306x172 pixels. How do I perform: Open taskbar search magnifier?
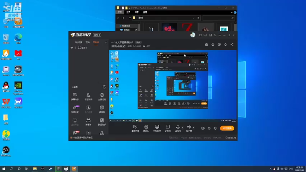click(x=11, y=169)
